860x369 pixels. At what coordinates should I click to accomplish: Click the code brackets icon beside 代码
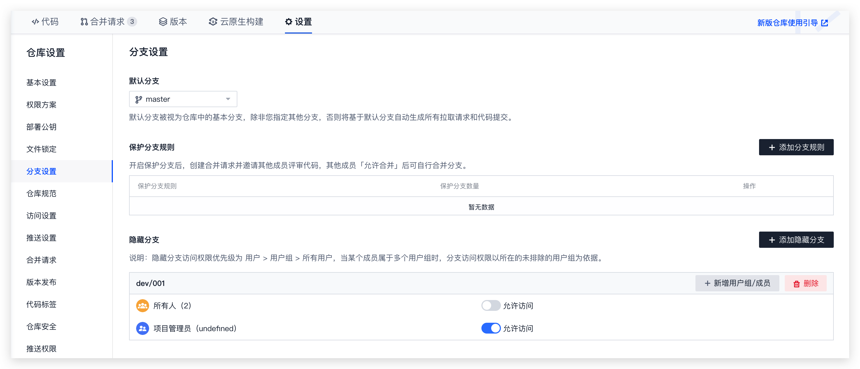point(35,22)
